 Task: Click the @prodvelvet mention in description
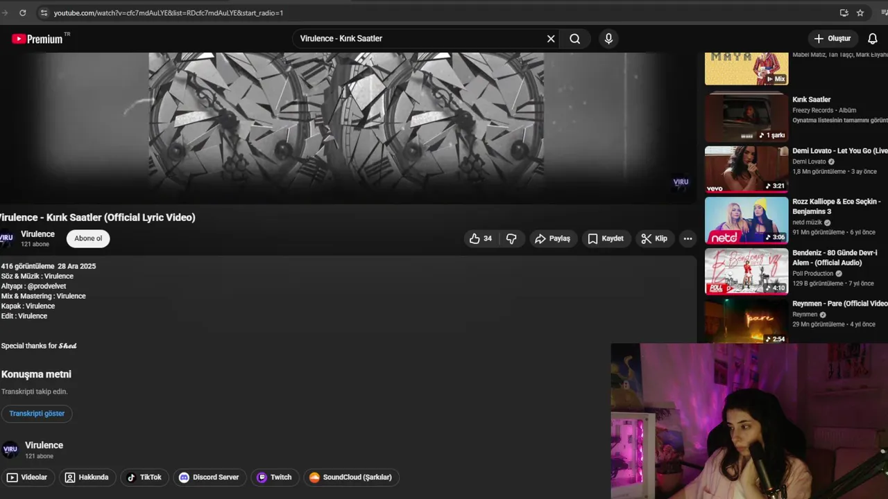pos(46,286)
